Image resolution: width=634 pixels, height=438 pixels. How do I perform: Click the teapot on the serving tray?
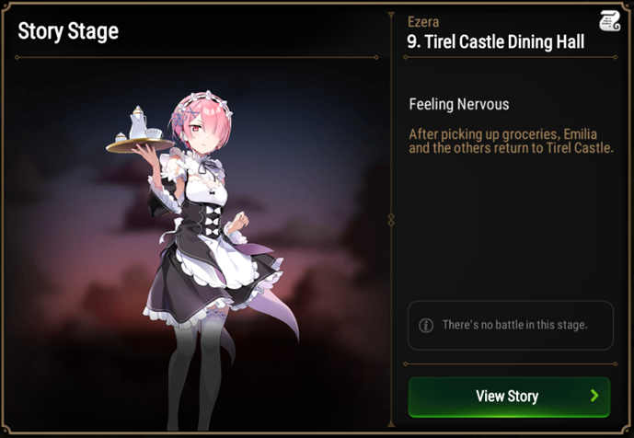coord(137,122)
